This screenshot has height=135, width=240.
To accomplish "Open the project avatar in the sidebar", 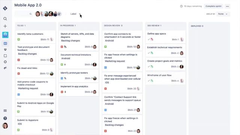I will 5,35.
